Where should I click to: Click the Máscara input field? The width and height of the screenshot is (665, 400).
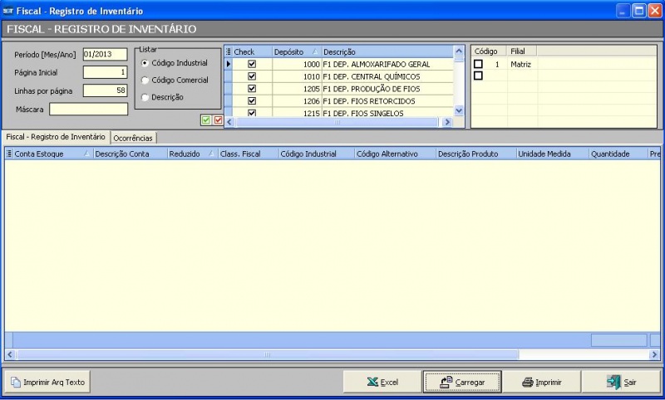pyautogui.click(x=88, y=109)
